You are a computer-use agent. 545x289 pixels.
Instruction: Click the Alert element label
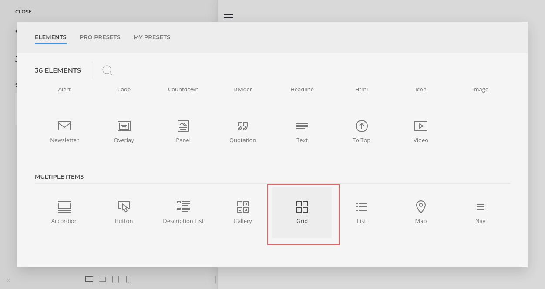64,90
